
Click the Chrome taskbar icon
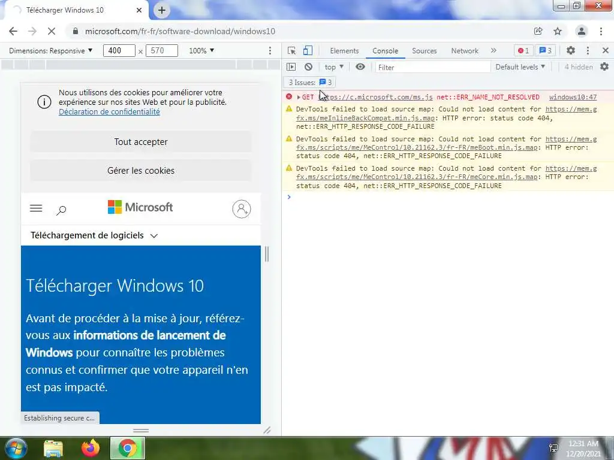point(128,448)
